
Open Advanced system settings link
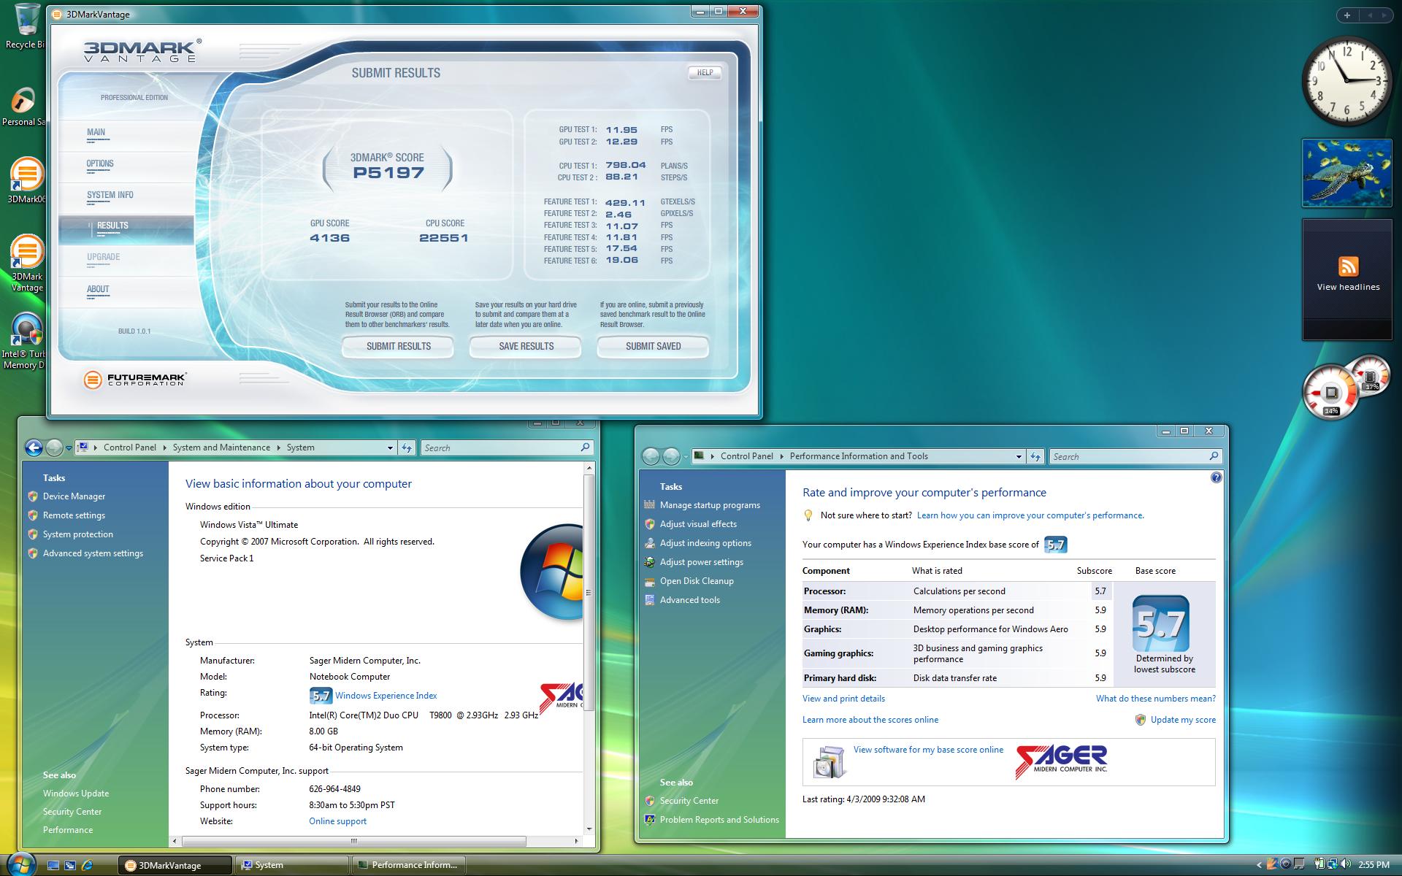pos(93,553)
